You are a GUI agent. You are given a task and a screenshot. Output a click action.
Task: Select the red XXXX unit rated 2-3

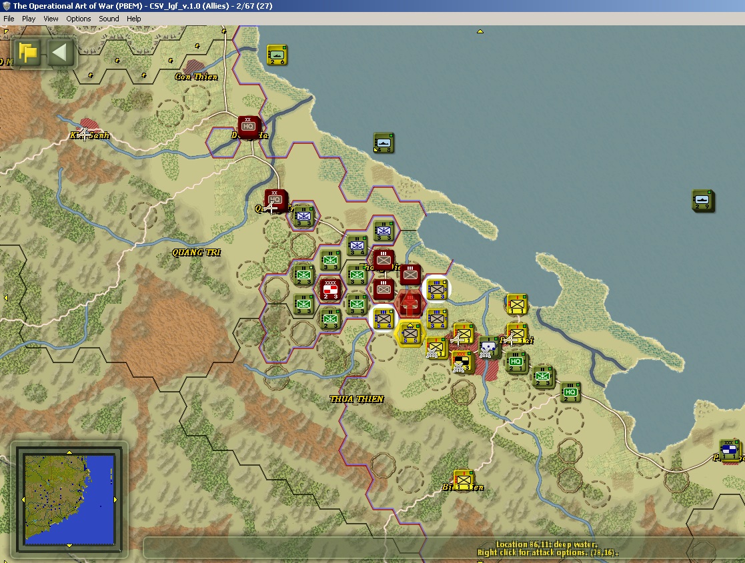pyautogui.click(x=330, y=289)
